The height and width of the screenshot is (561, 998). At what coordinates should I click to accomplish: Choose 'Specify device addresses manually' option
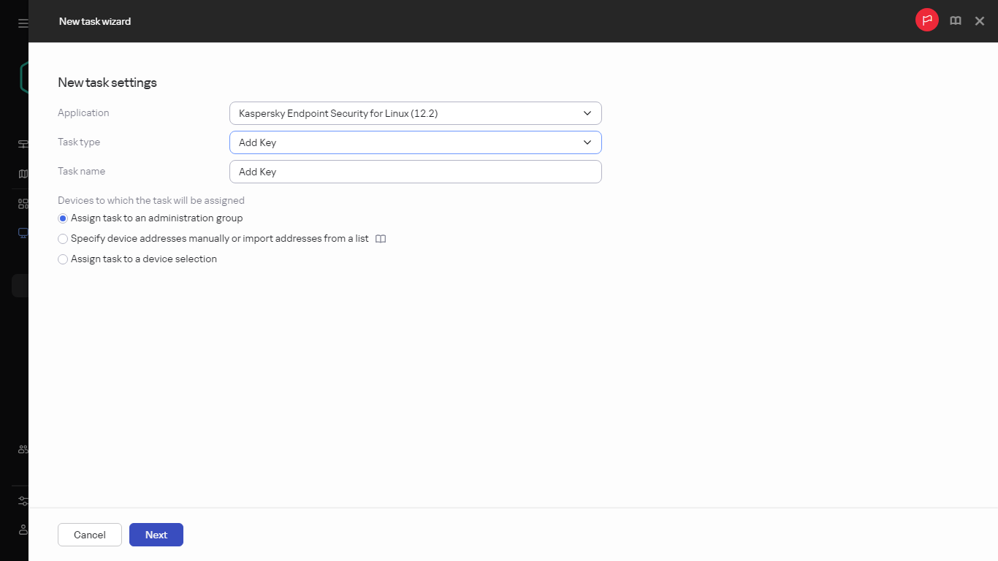[x=63, y=238]
